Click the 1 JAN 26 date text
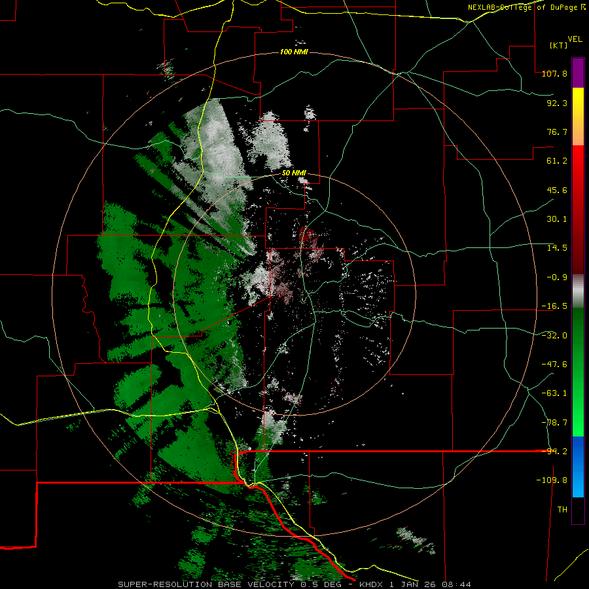 pos(413,584)
